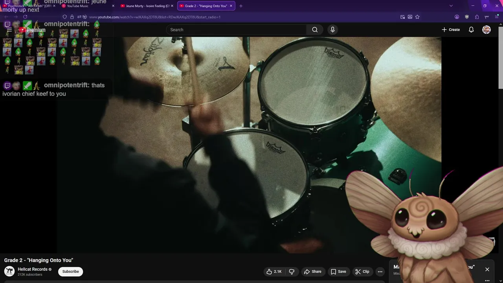The height and width of the screenshot is (283, 503).
Task: Open more actions ellipsis beside Clip
Action: (x=380, y=272)
